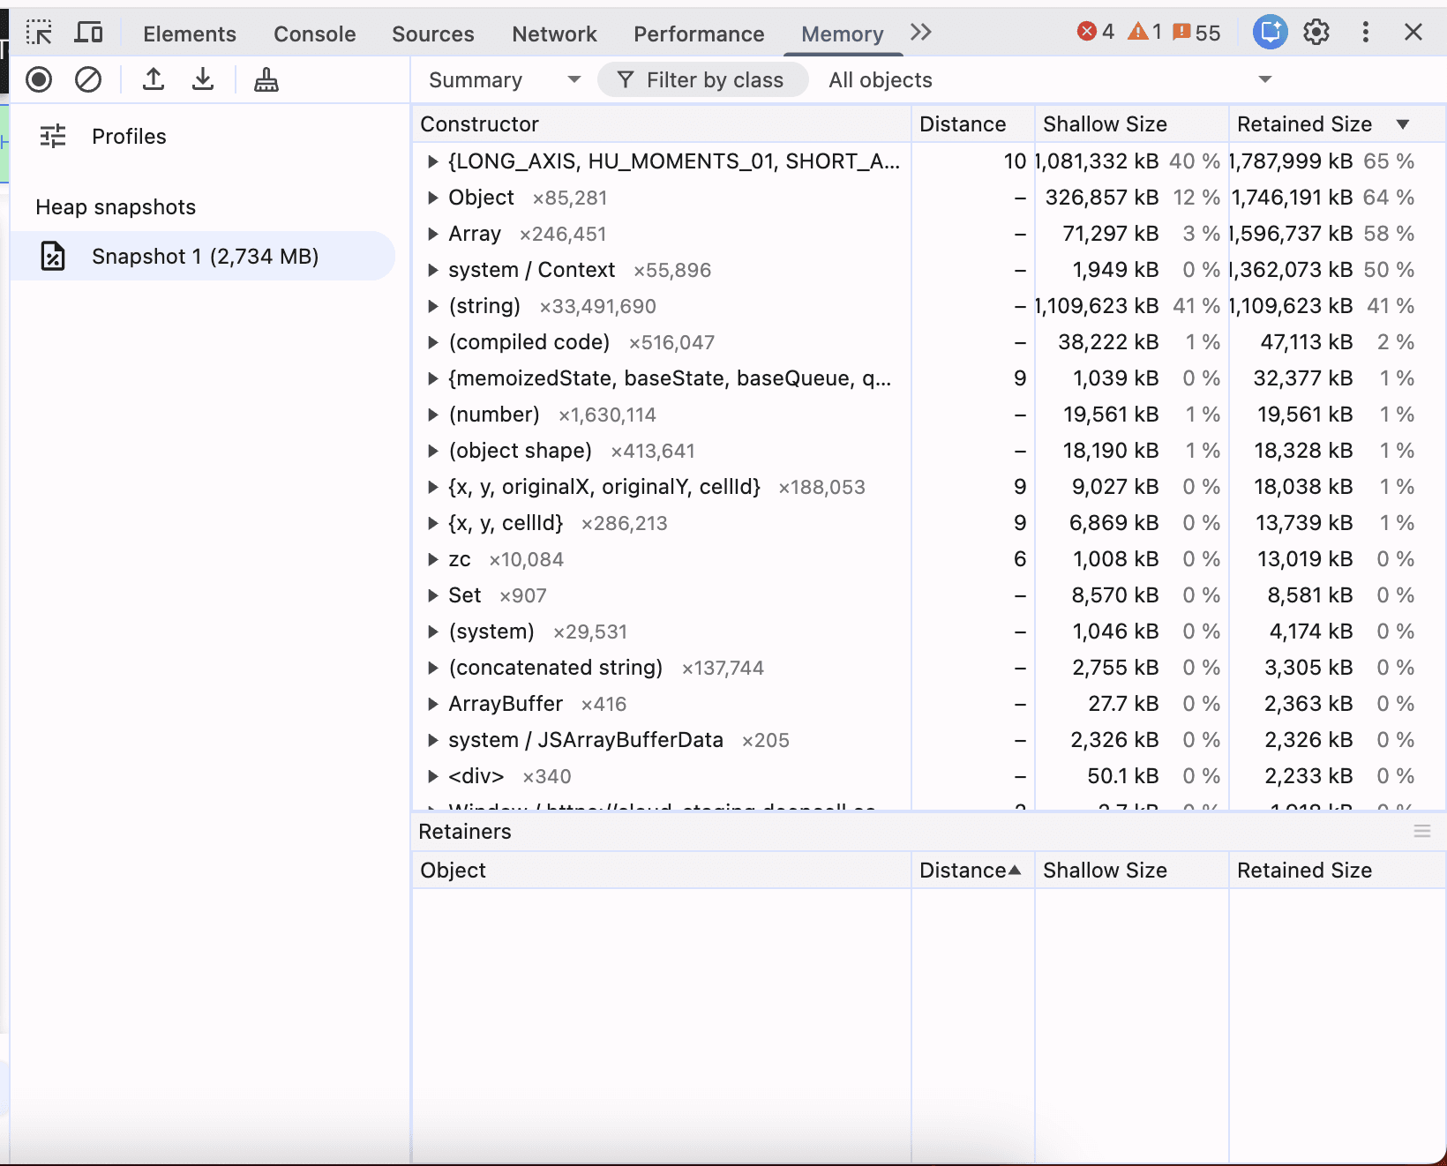Image resolution: width=1447 pixels, height=1166 pixels.
Task: Select Snapshot 1 in Heap snapshots
Action: tap(206, 256)
